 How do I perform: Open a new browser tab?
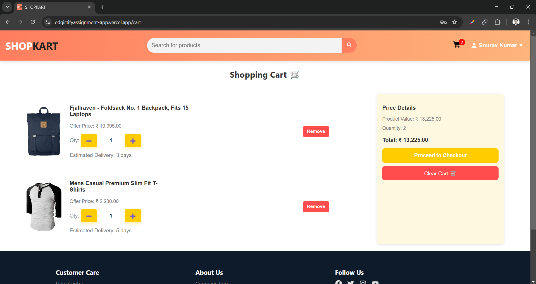(x=102, y=7)
